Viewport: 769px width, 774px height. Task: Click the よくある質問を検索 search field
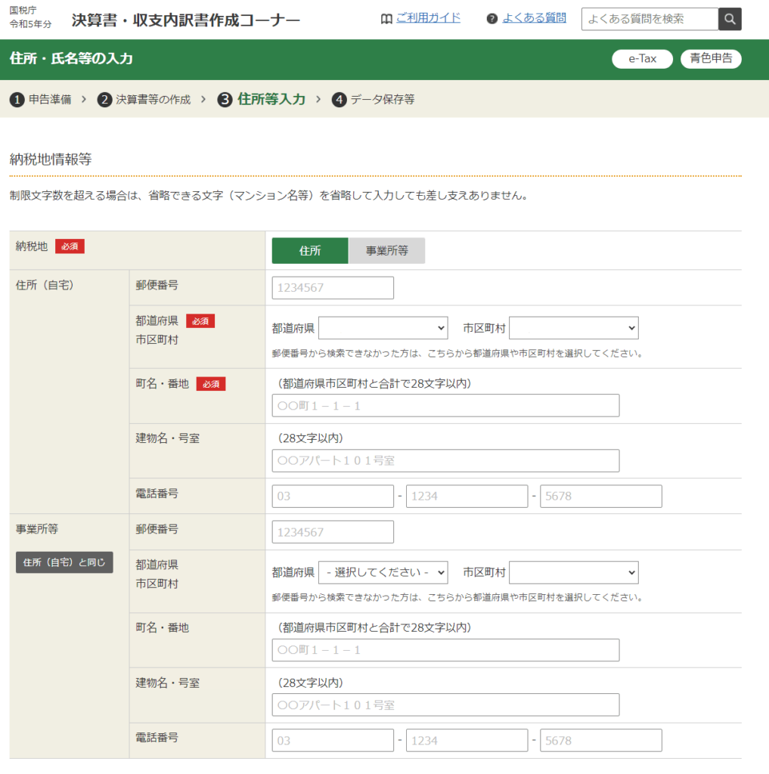[650, 19]
